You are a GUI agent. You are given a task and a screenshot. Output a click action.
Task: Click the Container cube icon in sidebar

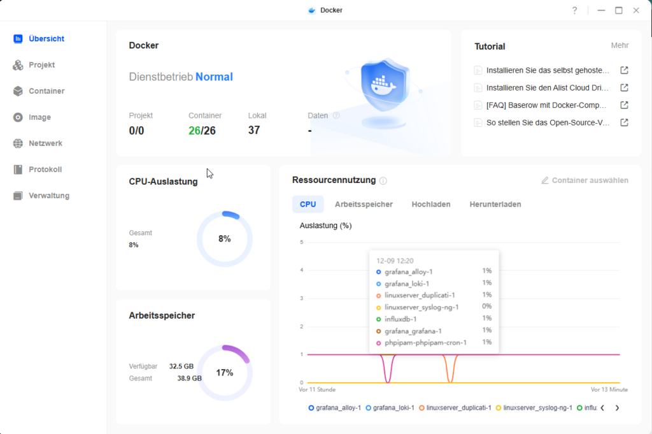pos(18,91)
